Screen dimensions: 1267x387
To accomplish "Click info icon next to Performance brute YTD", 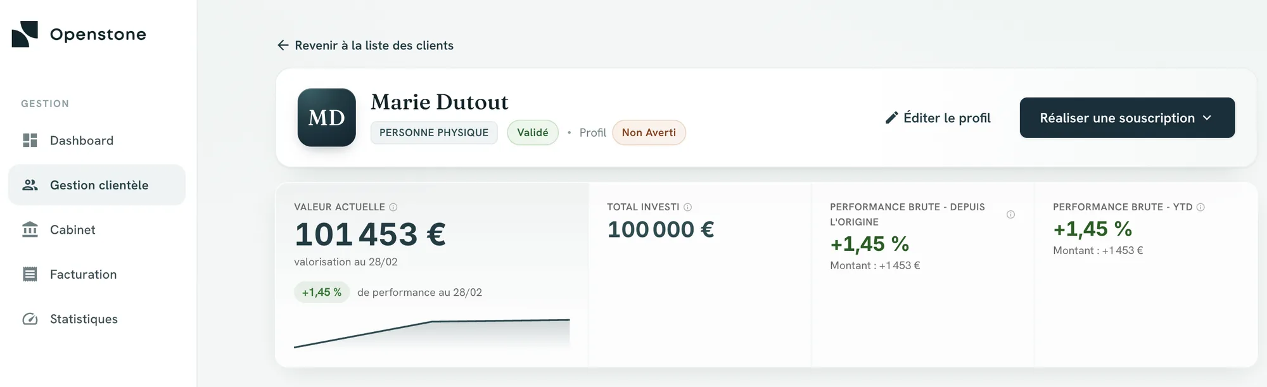I will pyautogui.click(x=1200, y=207).
